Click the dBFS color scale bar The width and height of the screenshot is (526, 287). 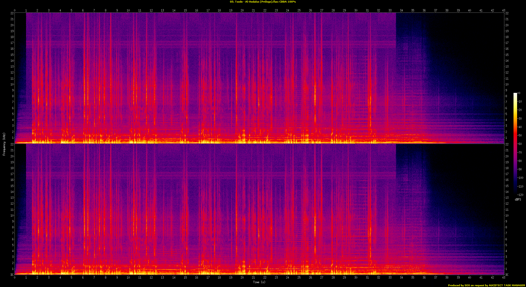pos(515,143)
